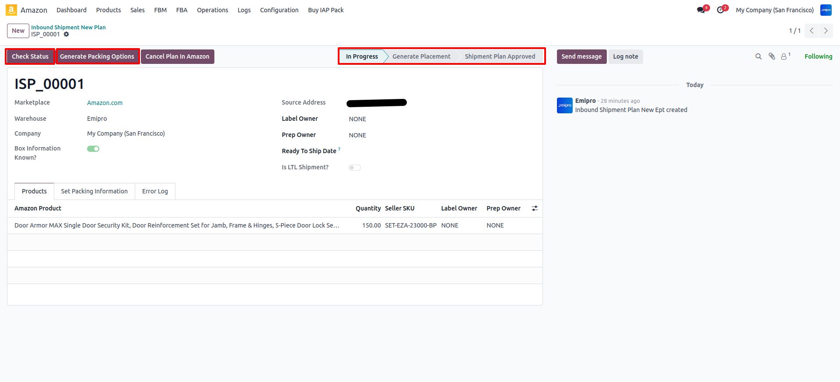Viewport: 840px width, 382px height.
Task: Open the Operations menu
Action: click(212, 10)
